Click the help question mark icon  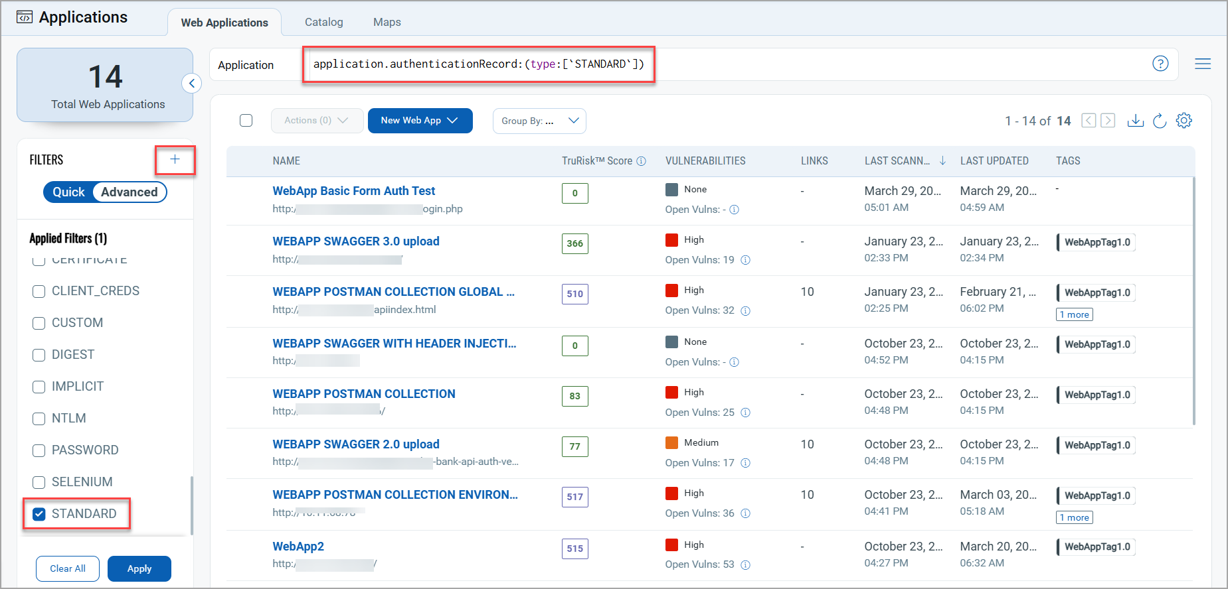coord(1160,64)
